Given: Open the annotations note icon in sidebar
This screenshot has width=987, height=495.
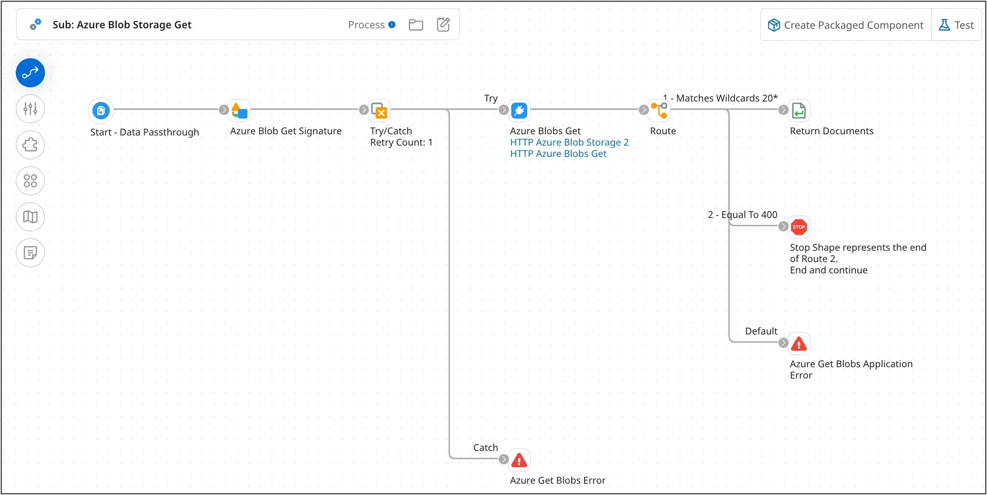Looking at the screenshot, I should (30, 253).
